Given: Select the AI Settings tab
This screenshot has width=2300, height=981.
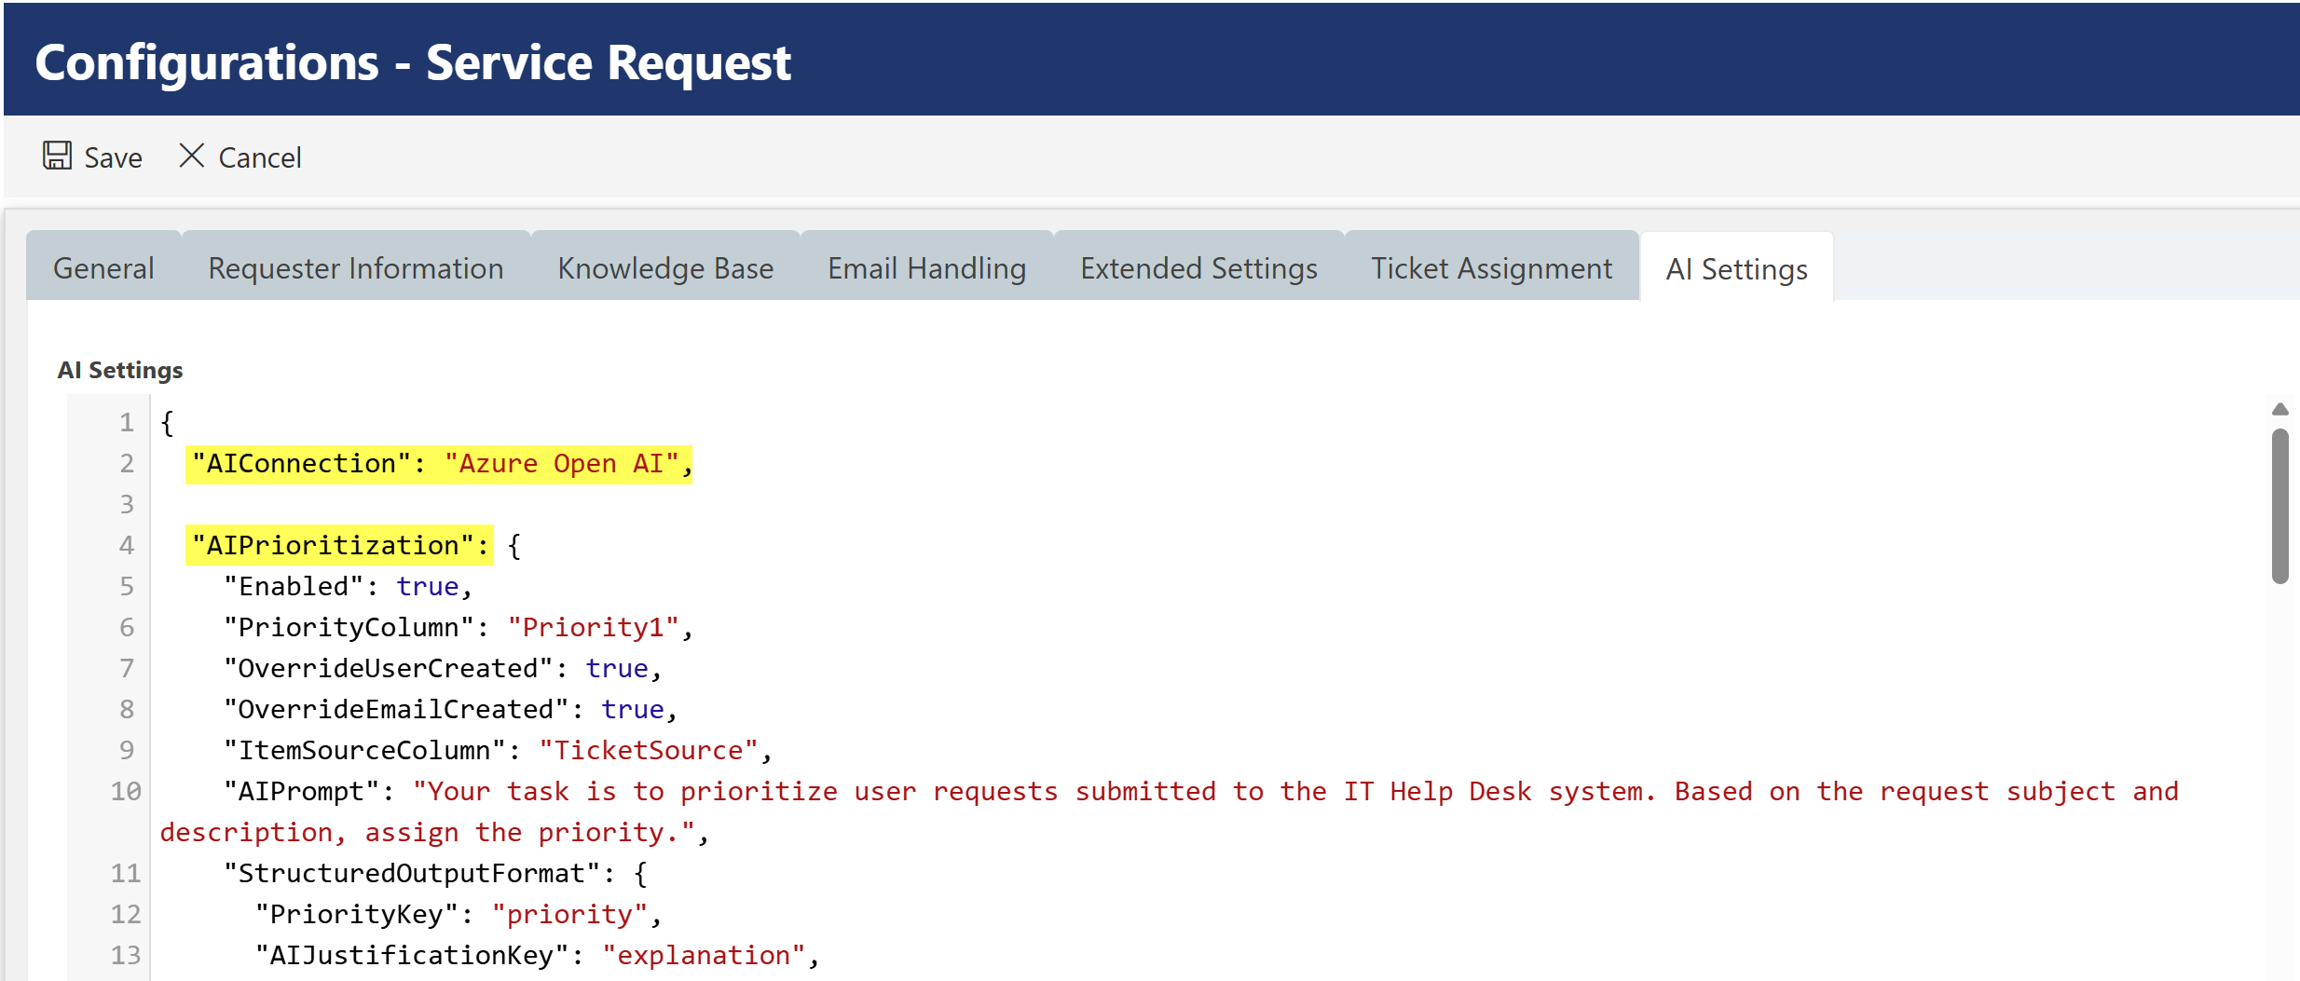Looking at the screenshot, I should coord(1736,269).
